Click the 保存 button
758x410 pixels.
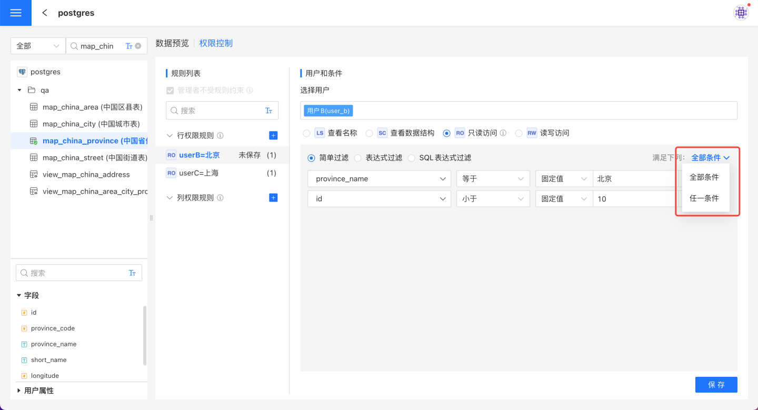[716, 385]
